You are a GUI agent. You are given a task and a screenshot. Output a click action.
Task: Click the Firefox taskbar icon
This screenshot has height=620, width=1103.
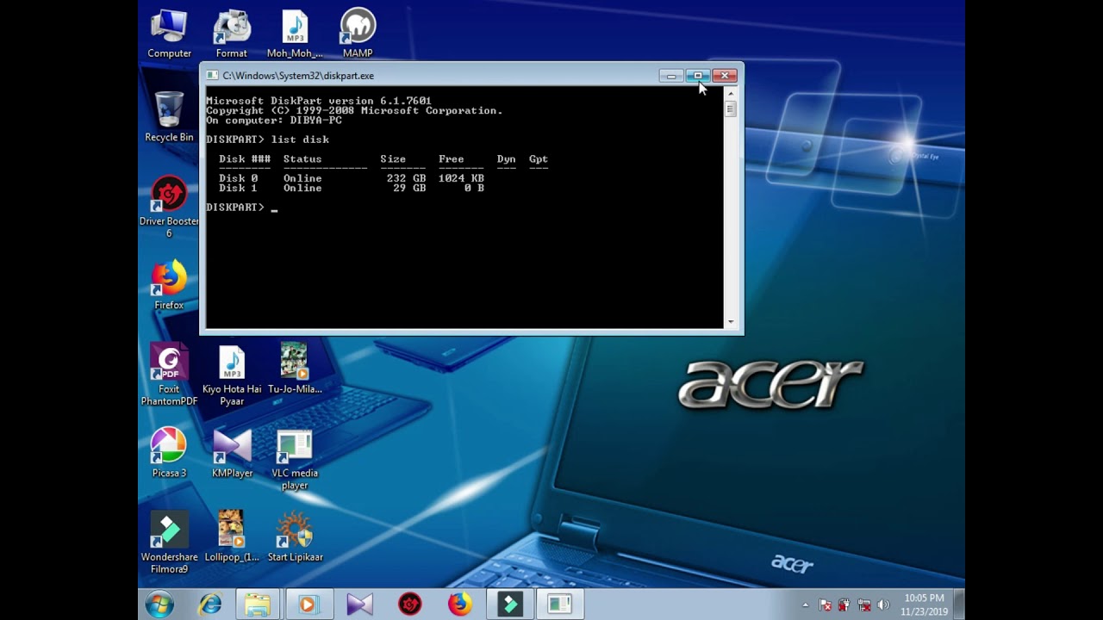click(459, 604)
